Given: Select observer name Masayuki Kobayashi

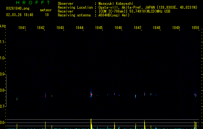Looking at the screenshot, I should click(116, 4).
